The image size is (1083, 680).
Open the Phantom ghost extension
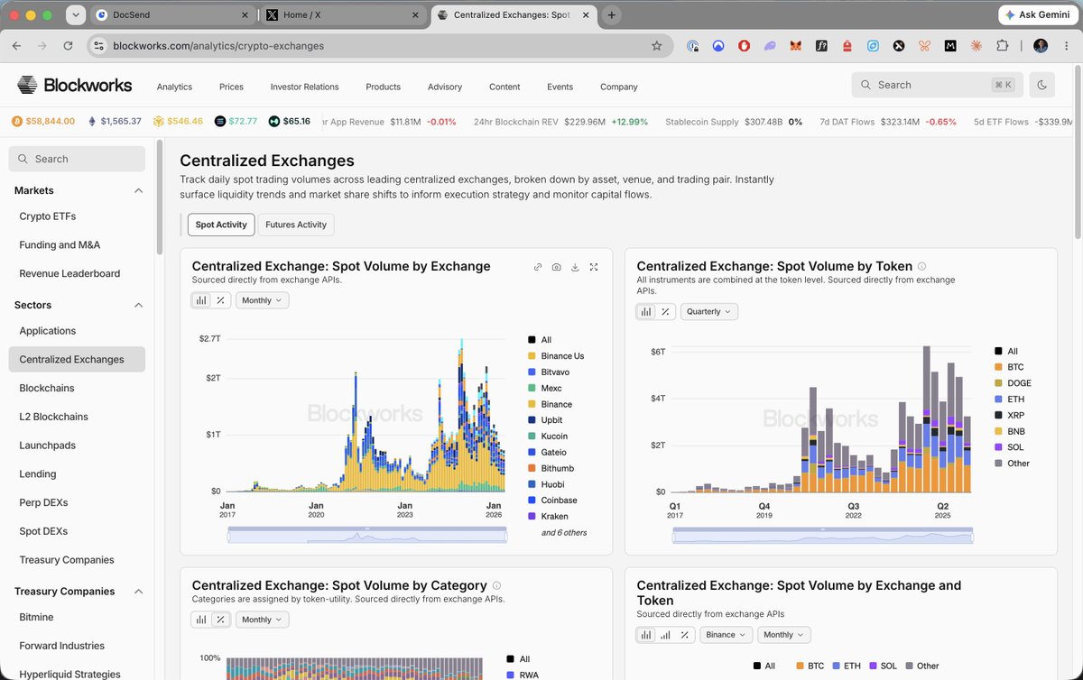(770, 46)
